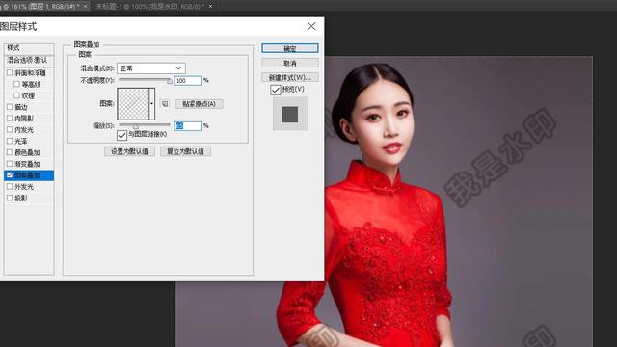
Task: Enable 斜面和浮雕 checkbox
Action: click(x=10, y=73)
